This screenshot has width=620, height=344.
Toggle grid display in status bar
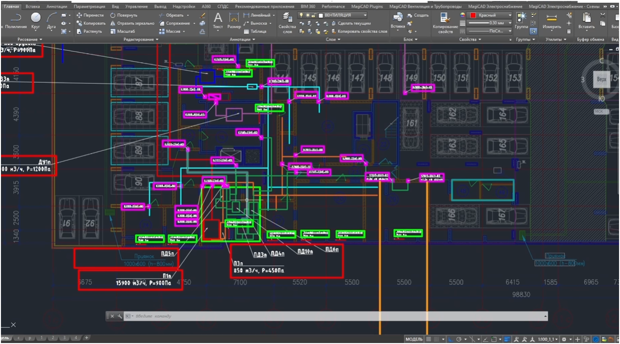[x=429, y=339]
